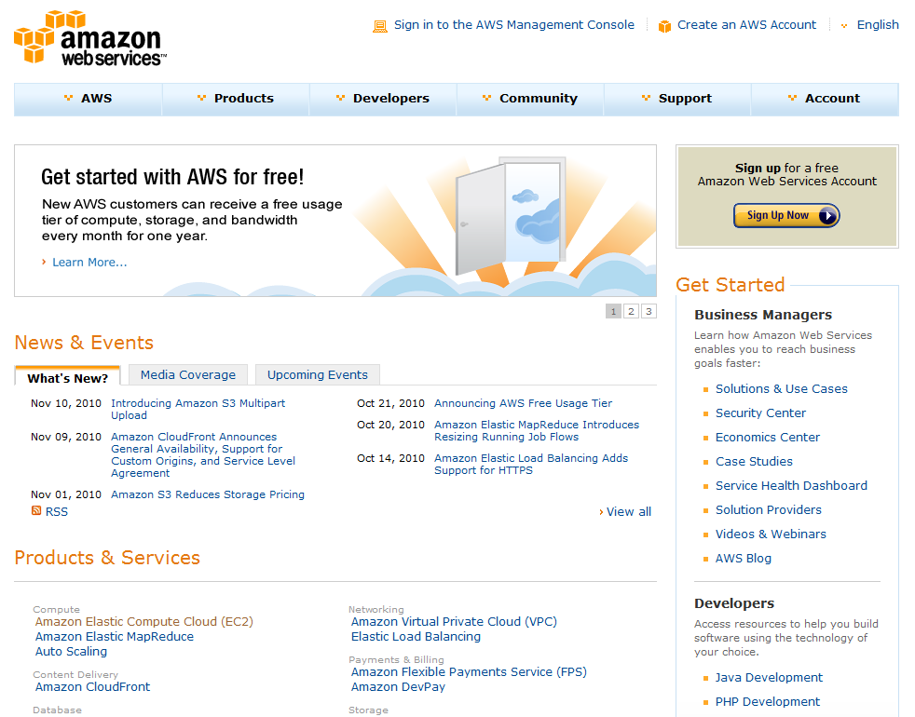The height and width of the screenshot is (717, 915).
Task: Open the Auto Scaling product link
Action: [x=71, y=652]
